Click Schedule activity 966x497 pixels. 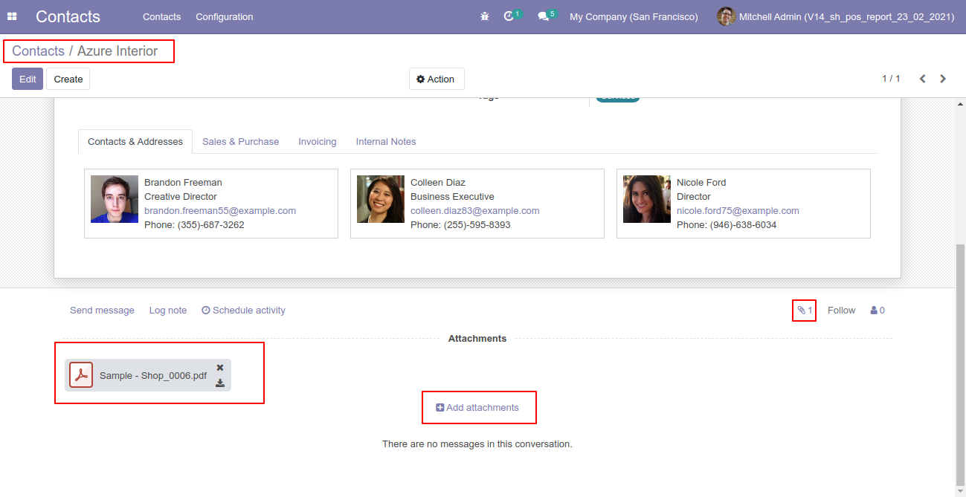click(243, 311)
